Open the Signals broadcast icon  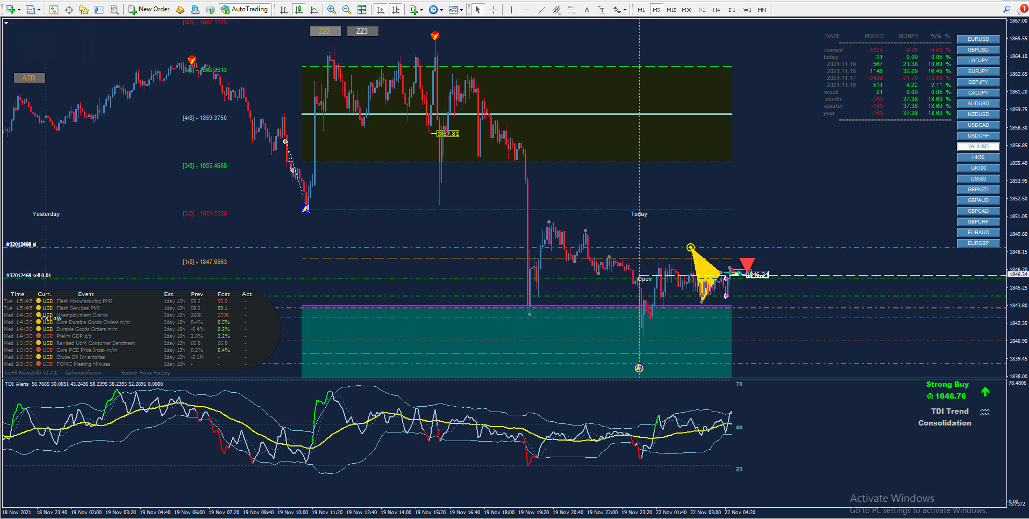[210, 10]
